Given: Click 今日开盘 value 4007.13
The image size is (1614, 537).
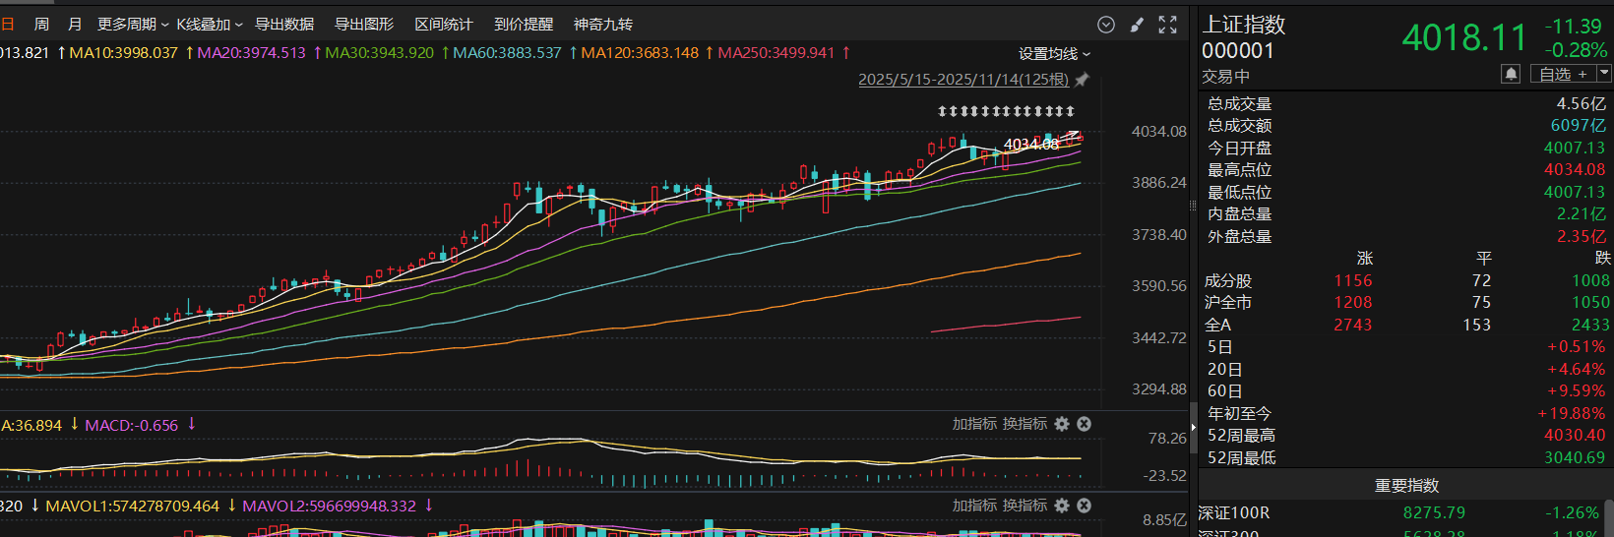Looking at the screenshot, I should 1574,149.
